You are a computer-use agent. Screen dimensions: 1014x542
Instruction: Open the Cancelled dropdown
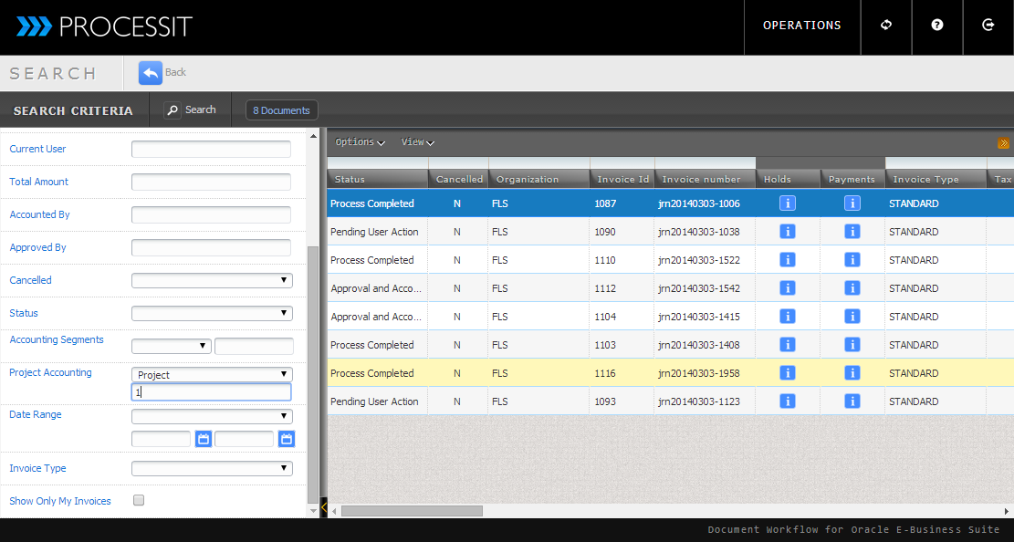click(x=212, y=280)
